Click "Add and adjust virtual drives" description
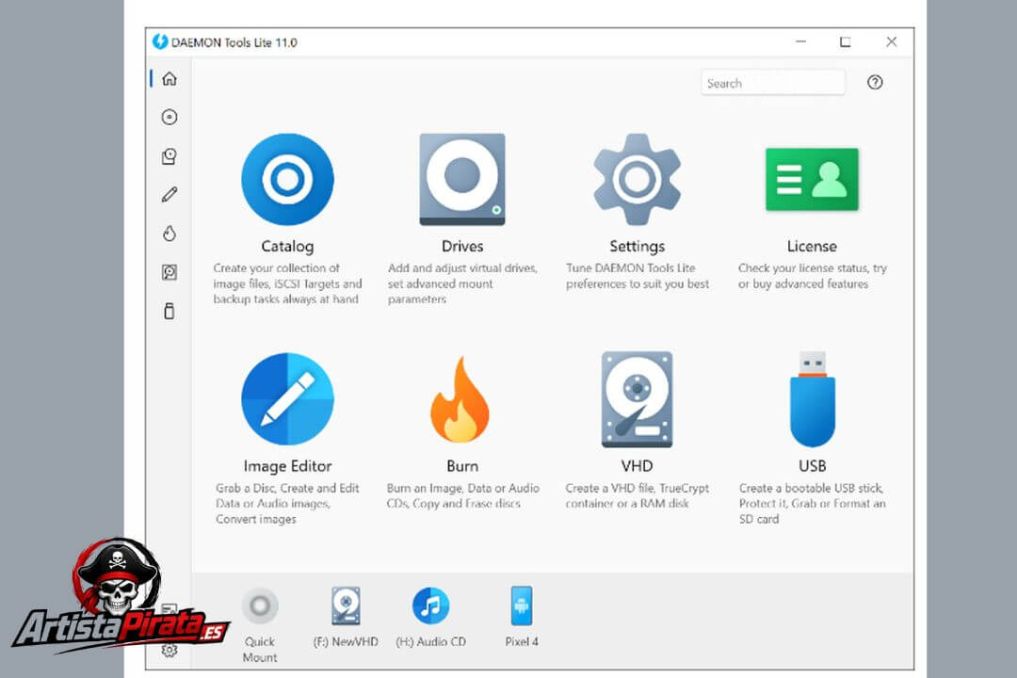 (x=462, y=283)
